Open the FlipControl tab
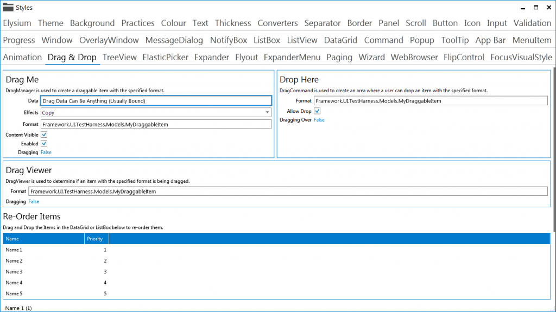Image resolution: width=556 pixels, height=312 pixels. coord(464,57)
